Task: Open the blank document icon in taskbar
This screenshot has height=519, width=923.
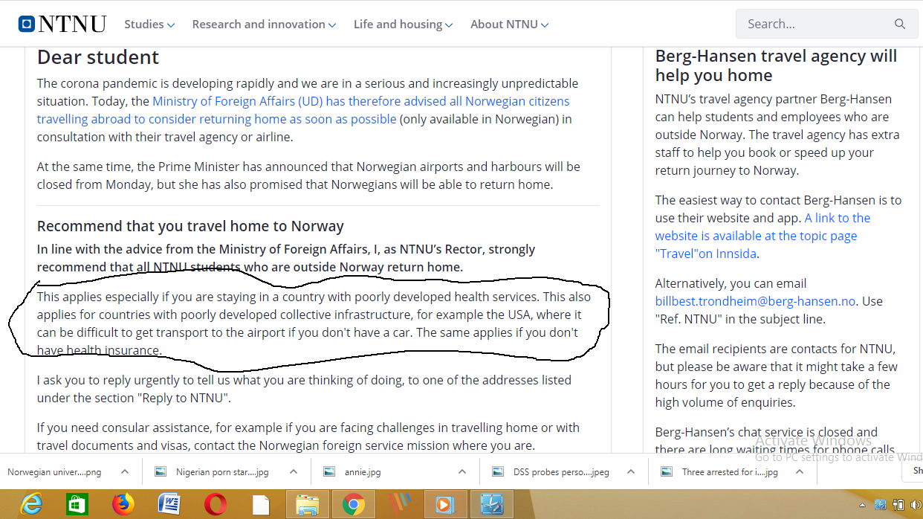Action: pos(261,505)
